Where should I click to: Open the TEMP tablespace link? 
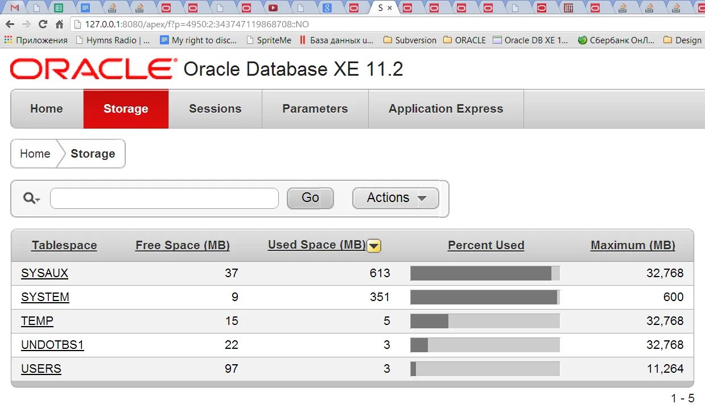point(37,321)
